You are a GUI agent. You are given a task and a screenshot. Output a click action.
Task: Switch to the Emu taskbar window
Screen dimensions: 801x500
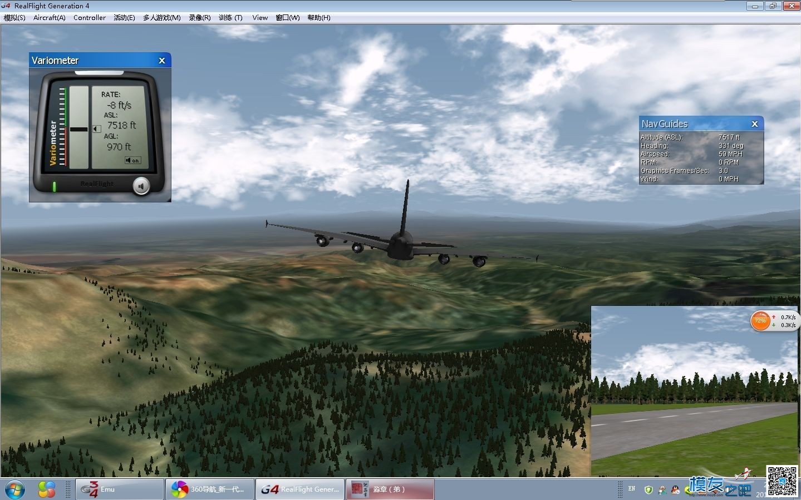point(120,489)
